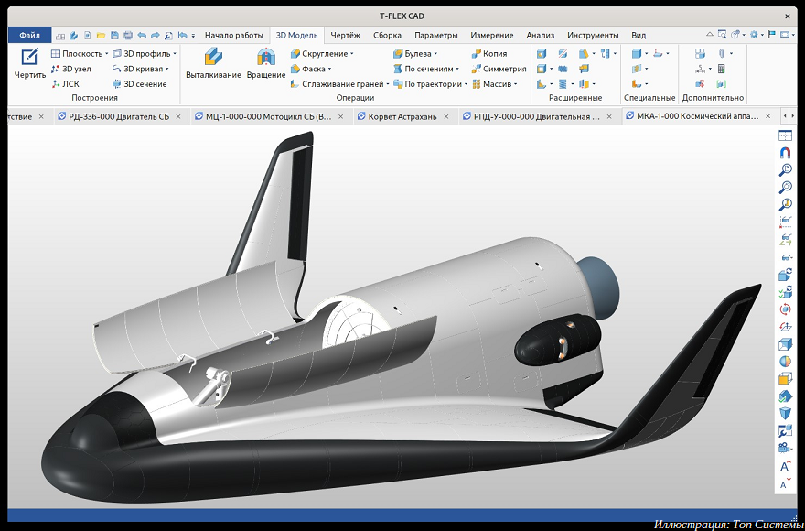This screenshot has height=531, width=805.
Task: Click the spring coil icon in Расширенные group
Action: coord(563,84)
